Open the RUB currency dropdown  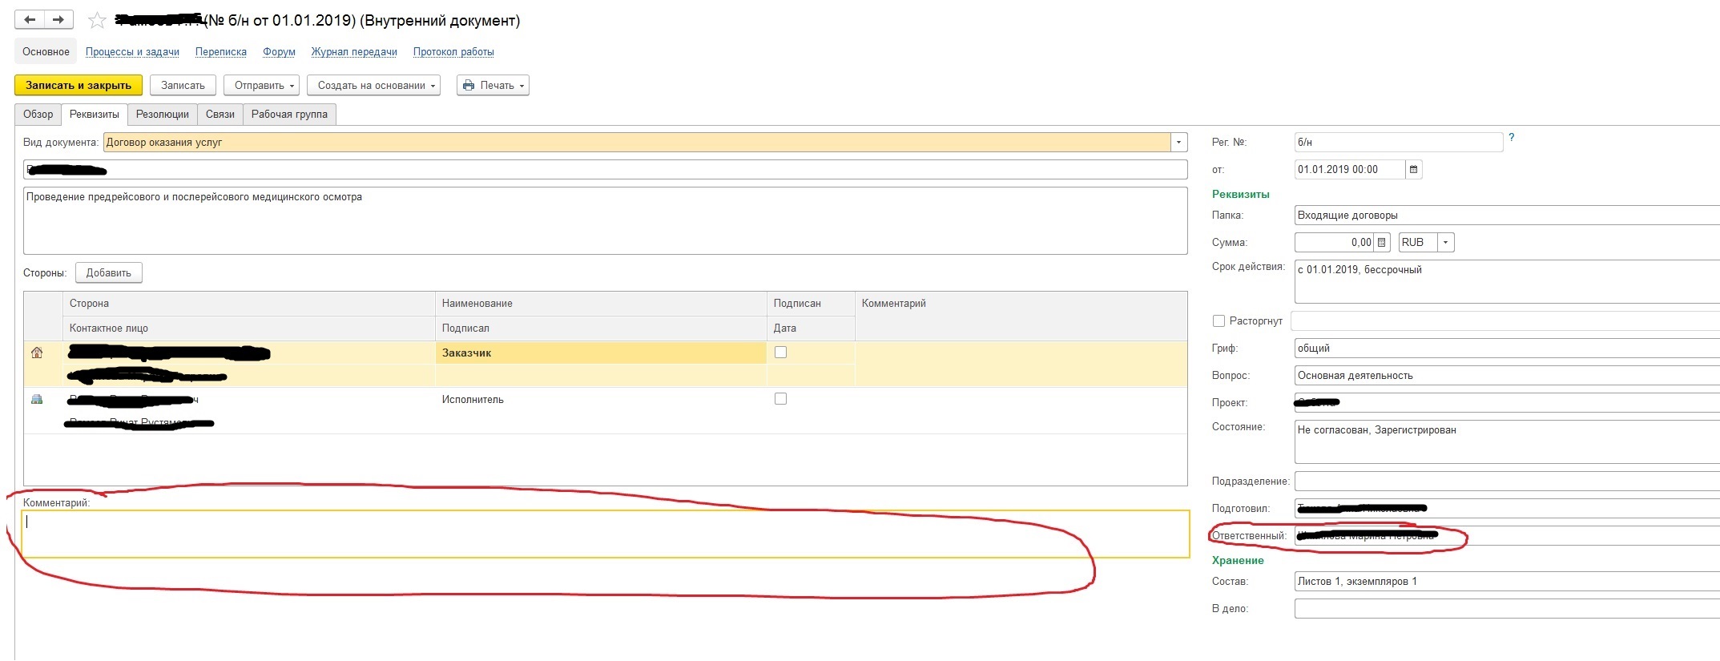click(1445, 242)
